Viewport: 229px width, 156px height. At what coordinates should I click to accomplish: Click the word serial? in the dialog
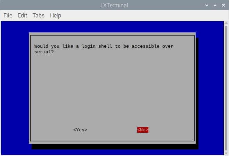tap(44, 52)
